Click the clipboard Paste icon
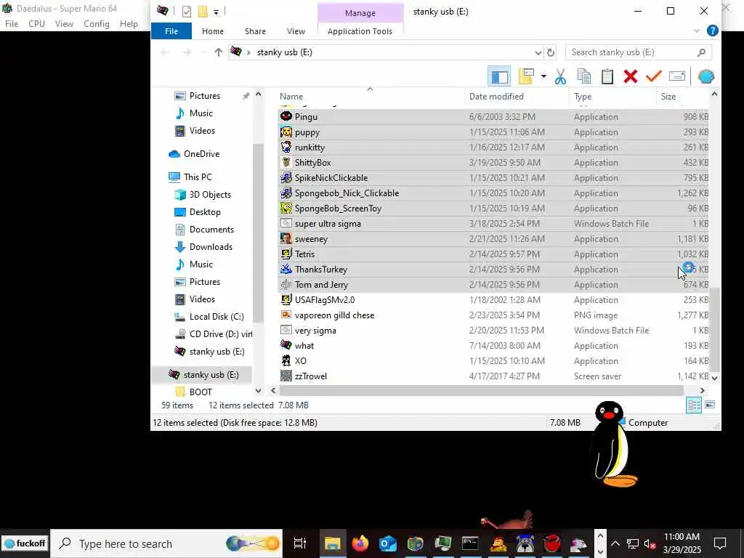The width and height of the screenshot is (744, 558). pyautogui.click(x=607, y=76)
